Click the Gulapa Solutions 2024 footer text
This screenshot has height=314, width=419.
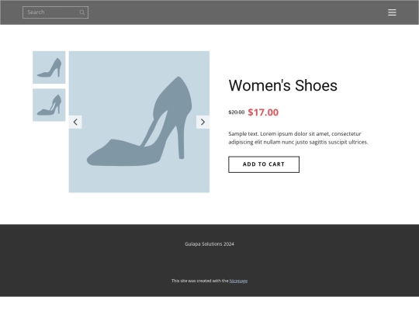click(x=209, y=244)
